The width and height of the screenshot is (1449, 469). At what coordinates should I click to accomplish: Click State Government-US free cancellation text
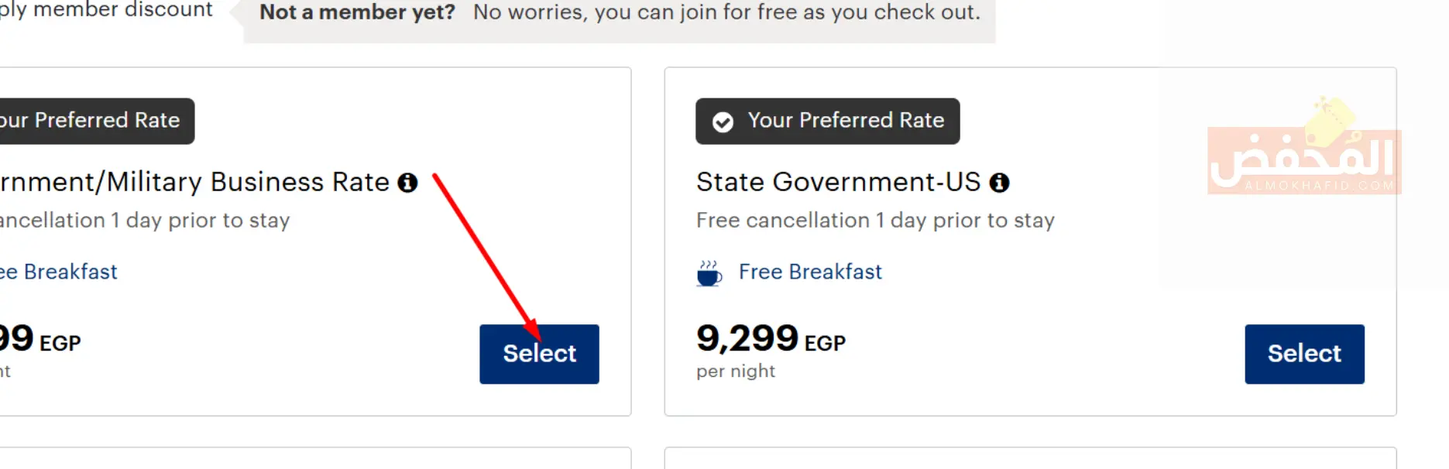pos(874,221)
